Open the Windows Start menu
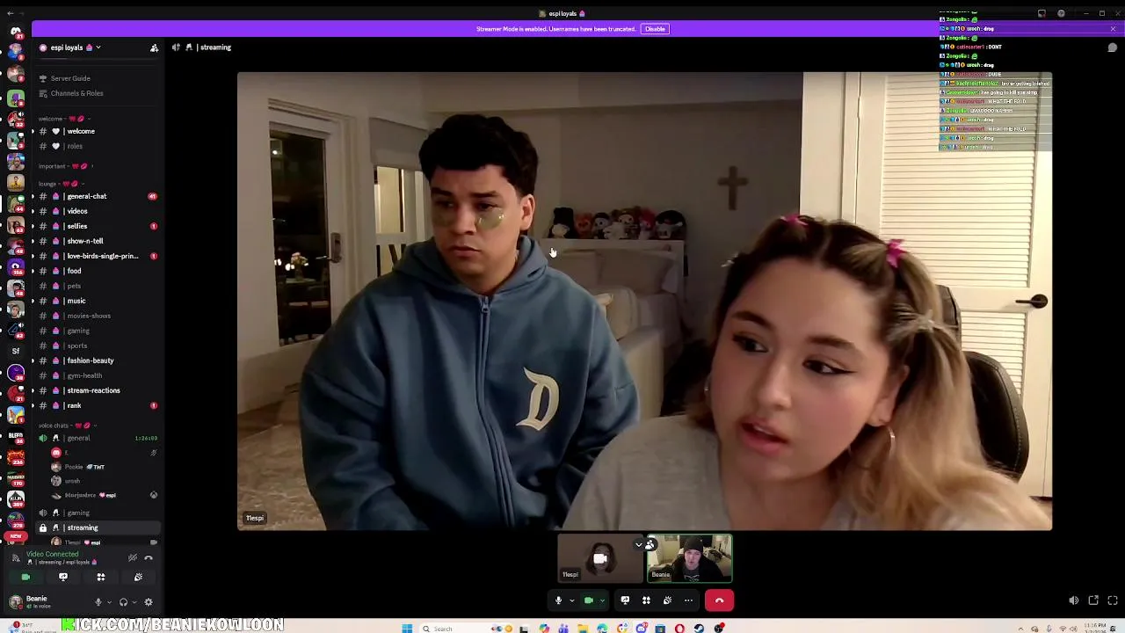This screenshot has width=1125, height=633. [407, 628]
